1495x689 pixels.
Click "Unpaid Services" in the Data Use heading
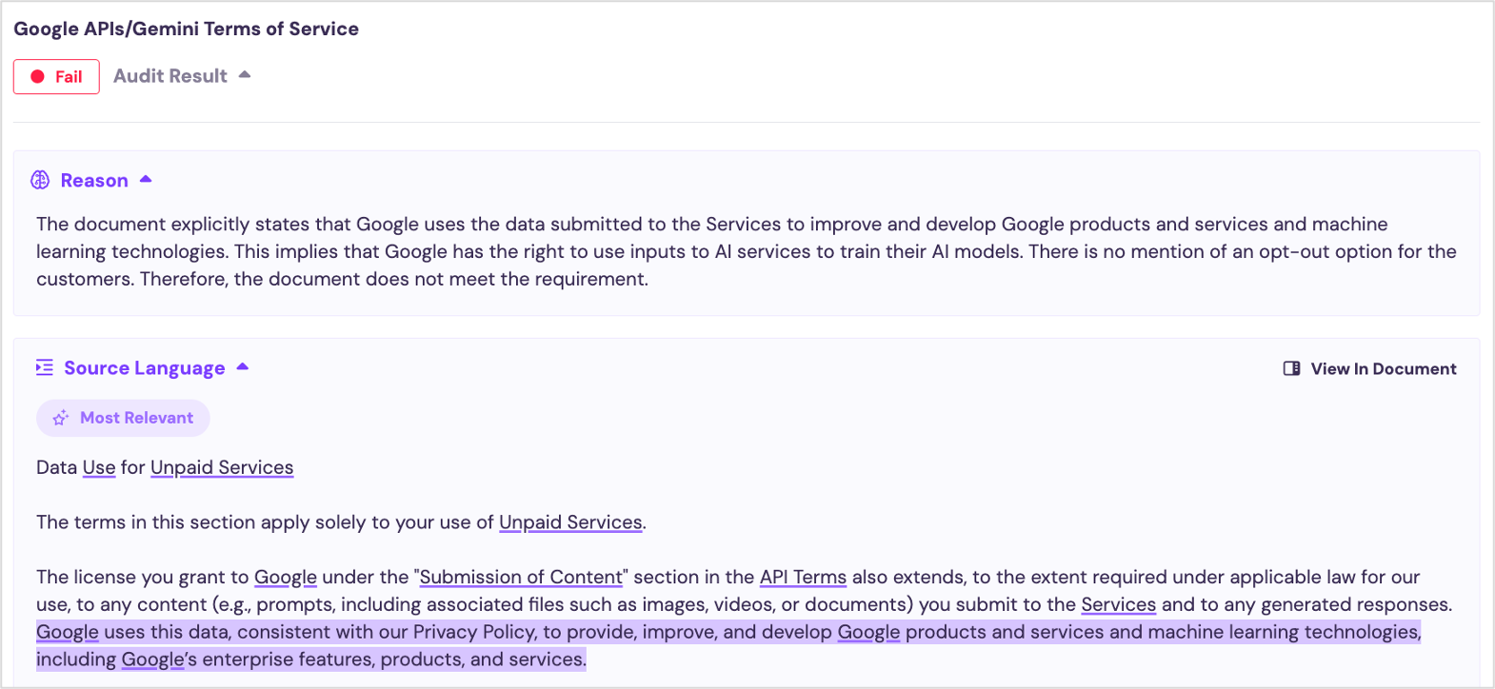222,467
